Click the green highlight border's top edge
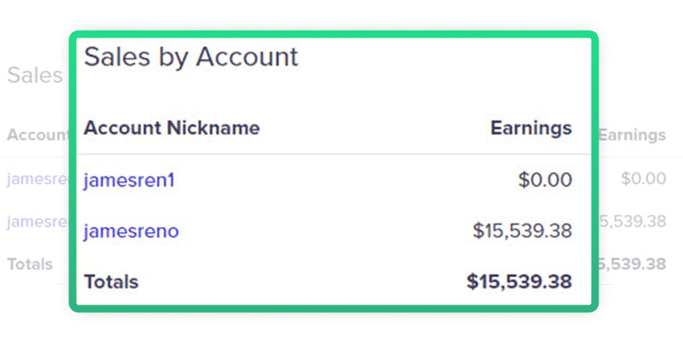This screenshot has height=342, width=683. click(333, 36)
